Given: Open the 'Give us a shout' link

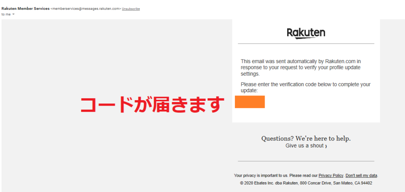Looking at the screenshot, I should click(306, 145).
